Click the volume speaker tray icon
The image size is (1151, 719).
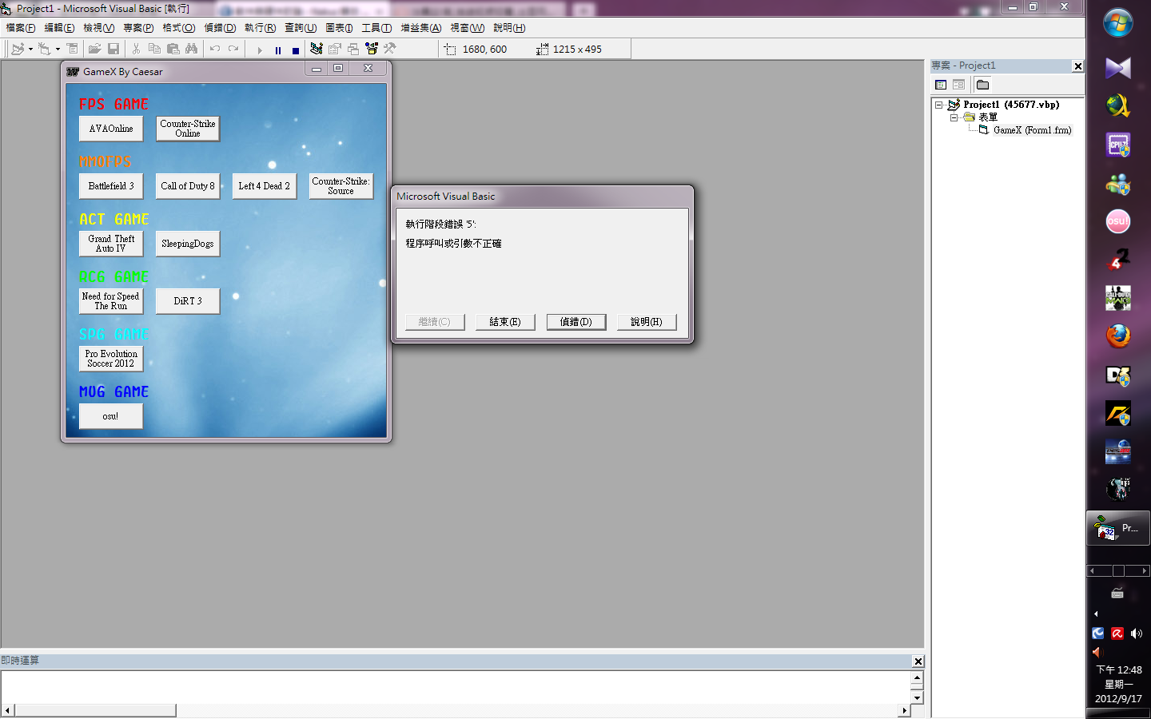[1137, 634]
